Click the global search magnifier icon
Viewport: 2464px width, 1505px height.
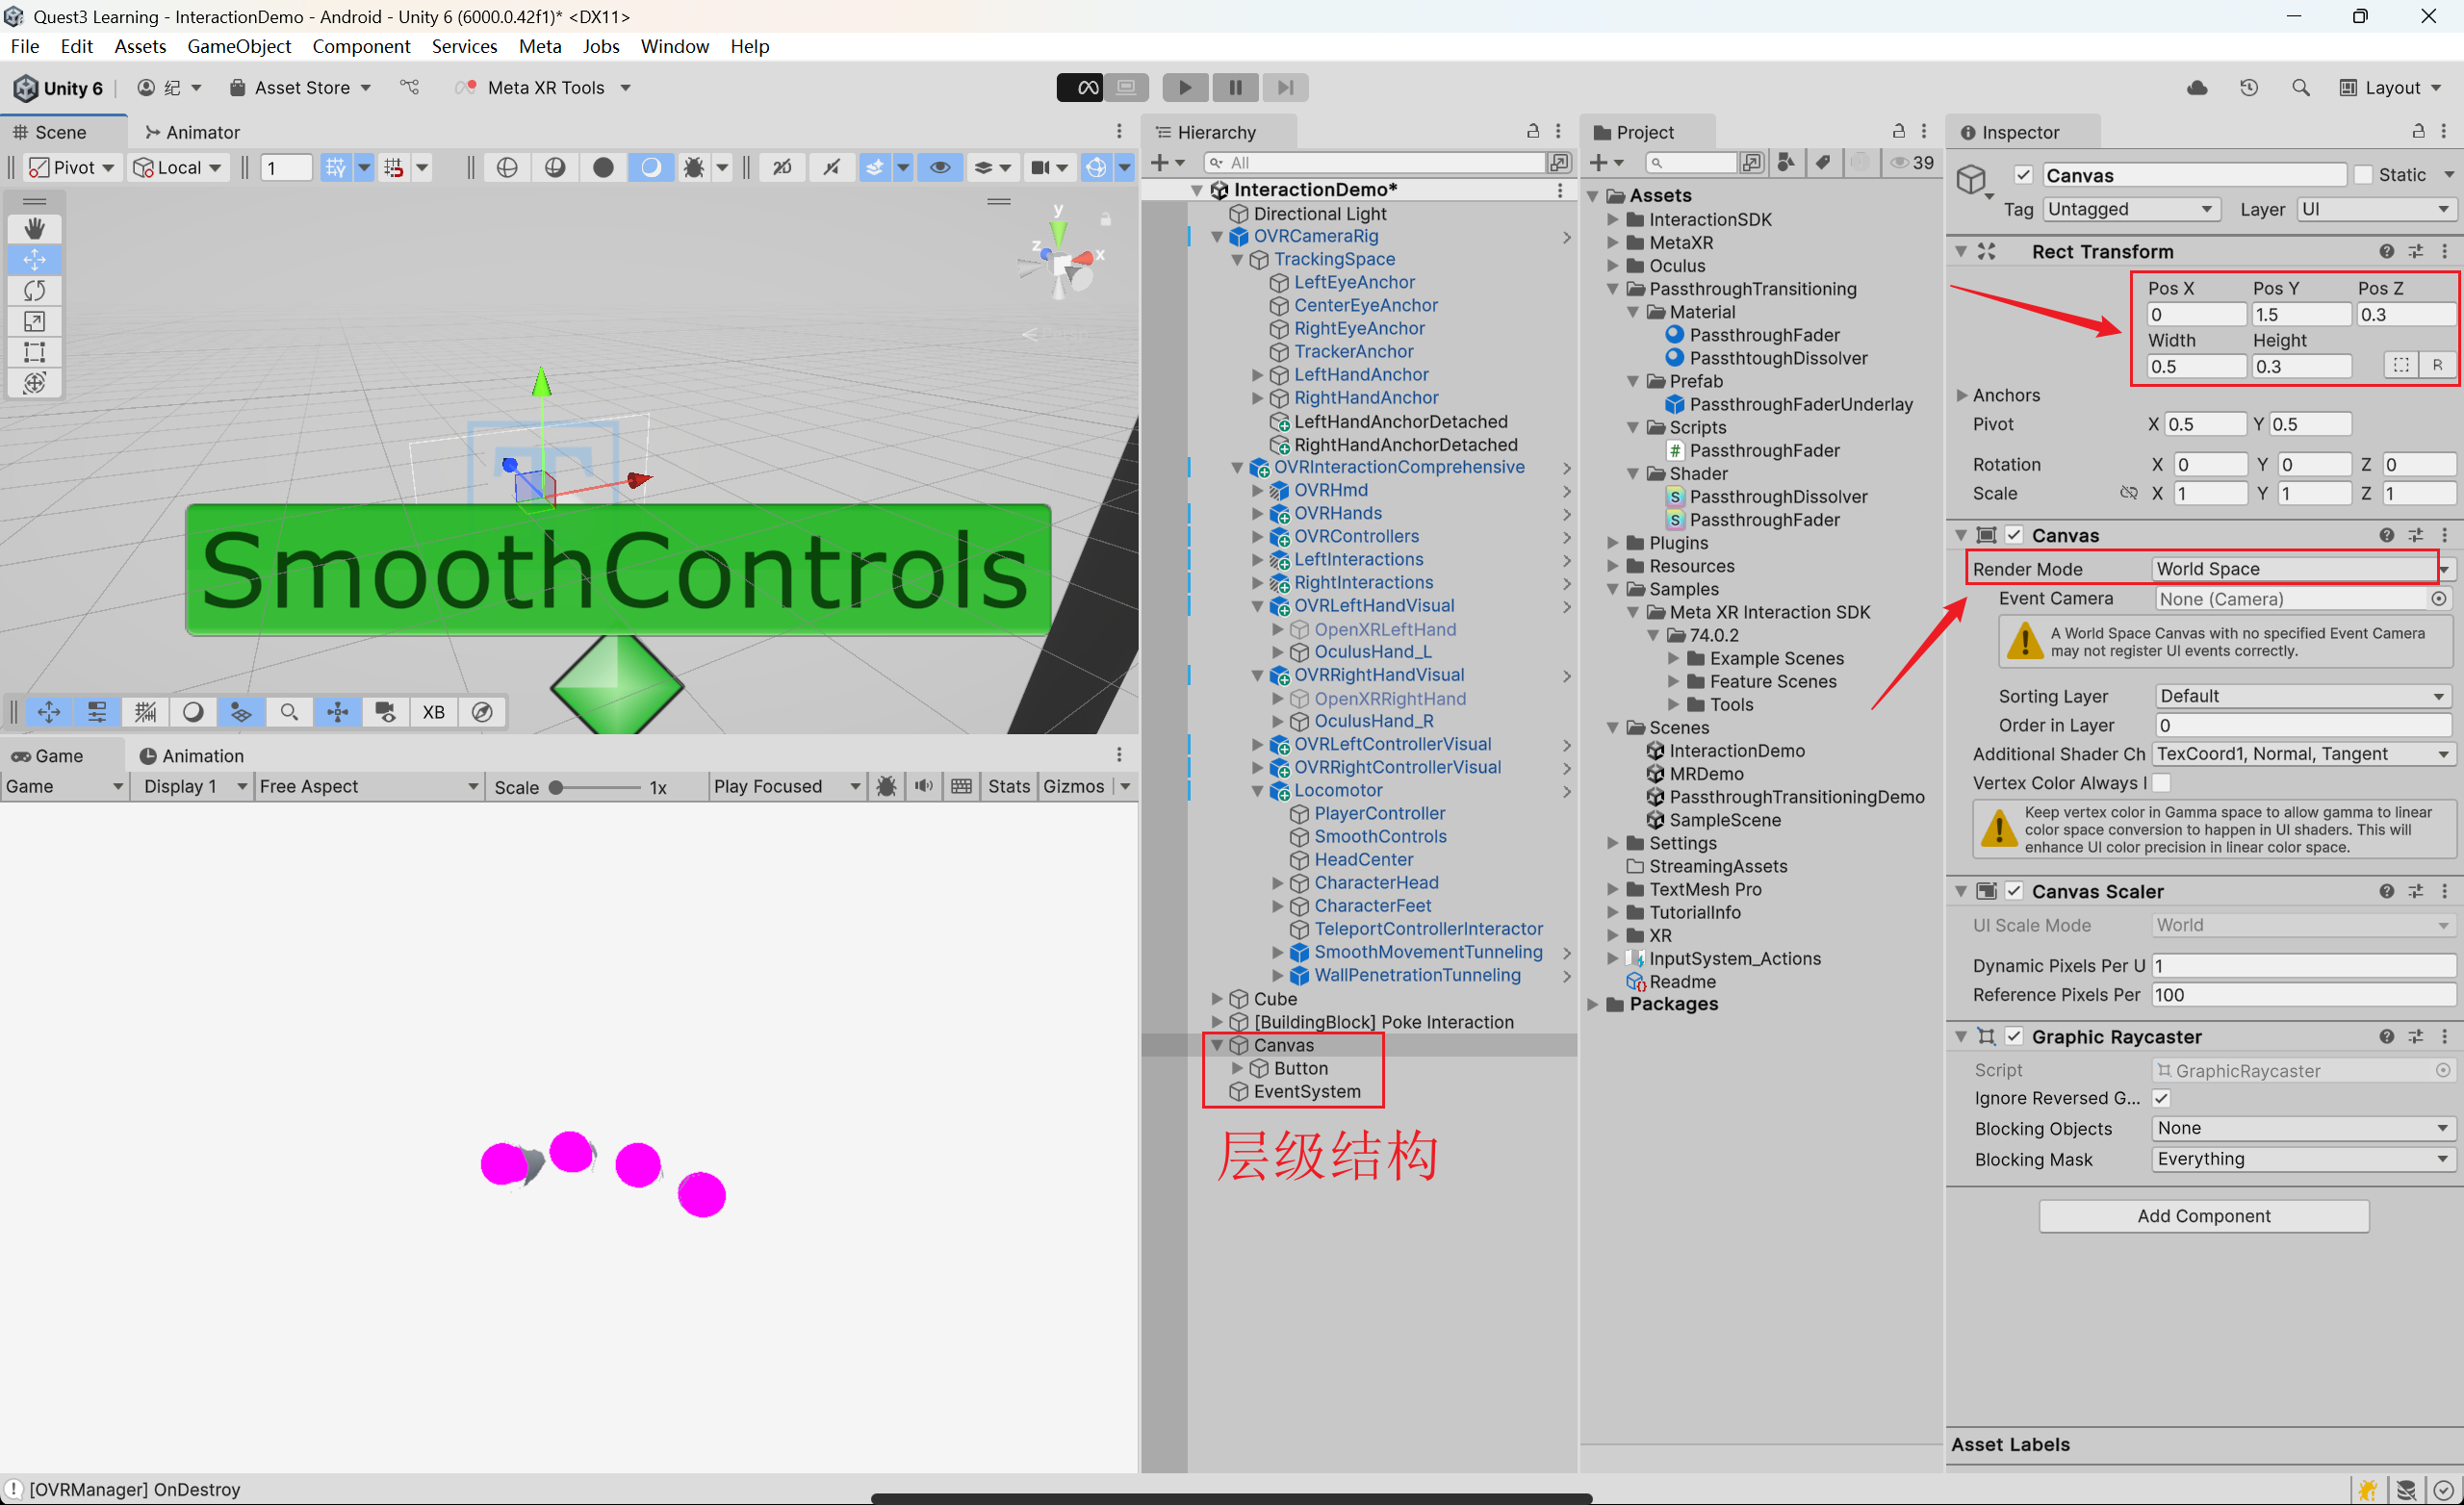click(2300, 88)
